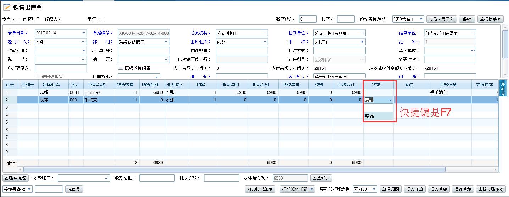This screenshot has height=197, width=509.
Task: Select 赠品 from the status dropdown list
Action: click(378, 116)
